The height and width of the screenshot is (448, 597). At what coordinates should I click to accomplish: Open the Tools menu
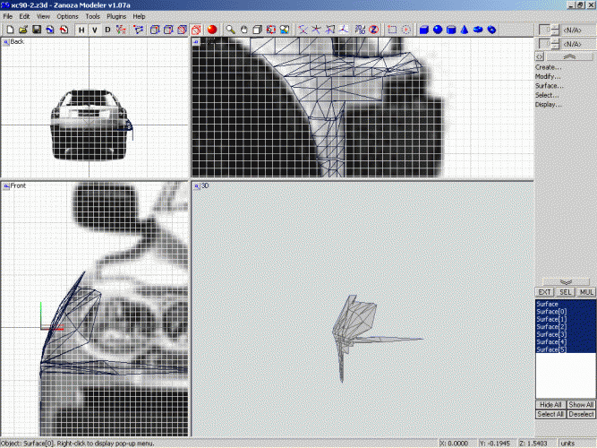pyautogui.click(x=92, y=16)
